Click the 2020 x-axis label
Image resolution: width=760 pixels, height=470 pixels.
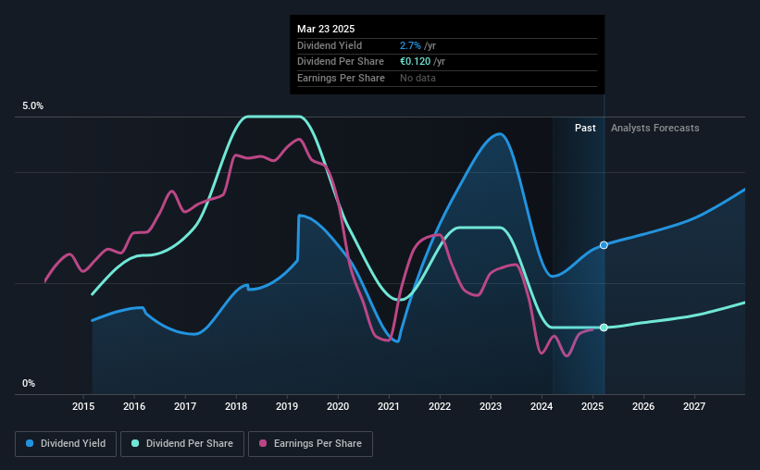click(338, 406)
